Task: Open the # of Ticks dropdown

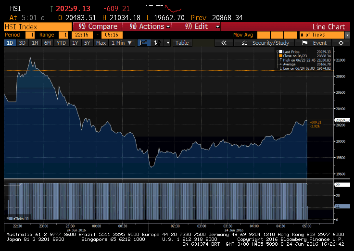Action: pos(324,35)
